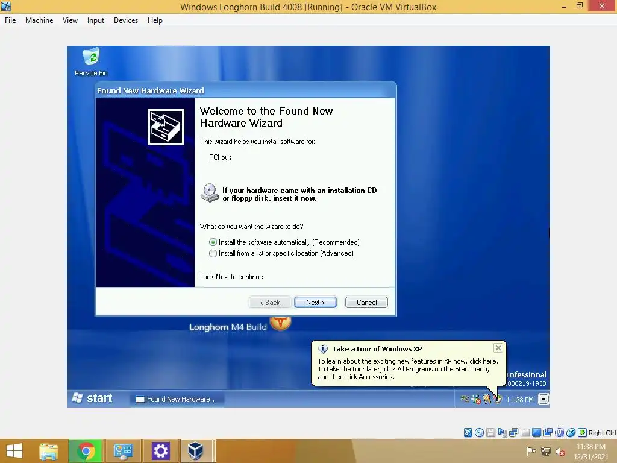This screenshot has height=463, width=617.
Task: Click the hard disk activity indicator
Action: [468, 433]
